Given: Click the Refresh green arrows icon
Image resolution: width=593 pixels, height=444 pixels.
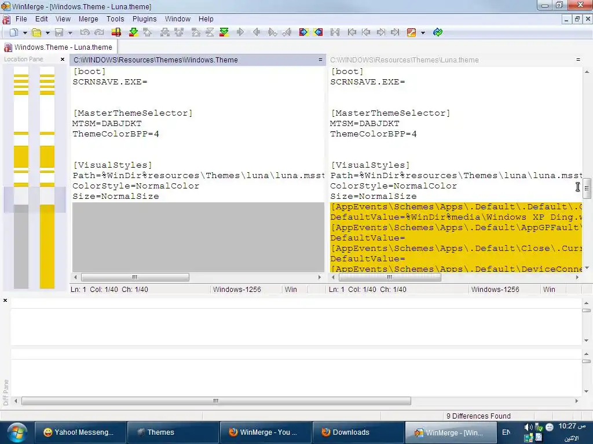Looking at the screenshot, I should [438, 32].
